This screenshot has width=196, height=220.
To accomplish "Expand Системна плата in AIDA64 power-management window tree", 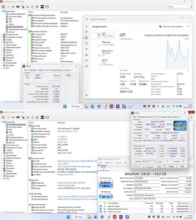I will (x=1, y=35).
